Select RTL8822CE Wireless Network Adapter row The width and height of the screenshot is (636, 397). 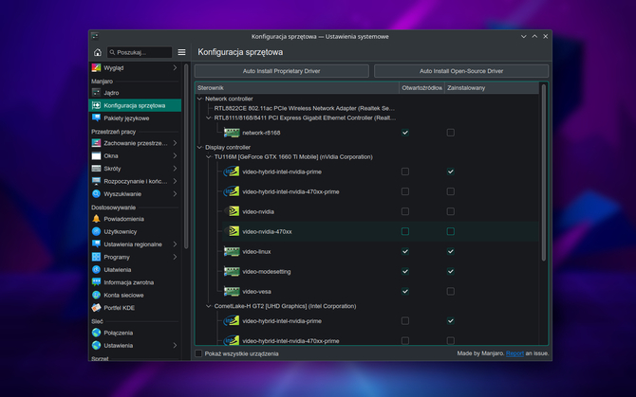(304, 108)
